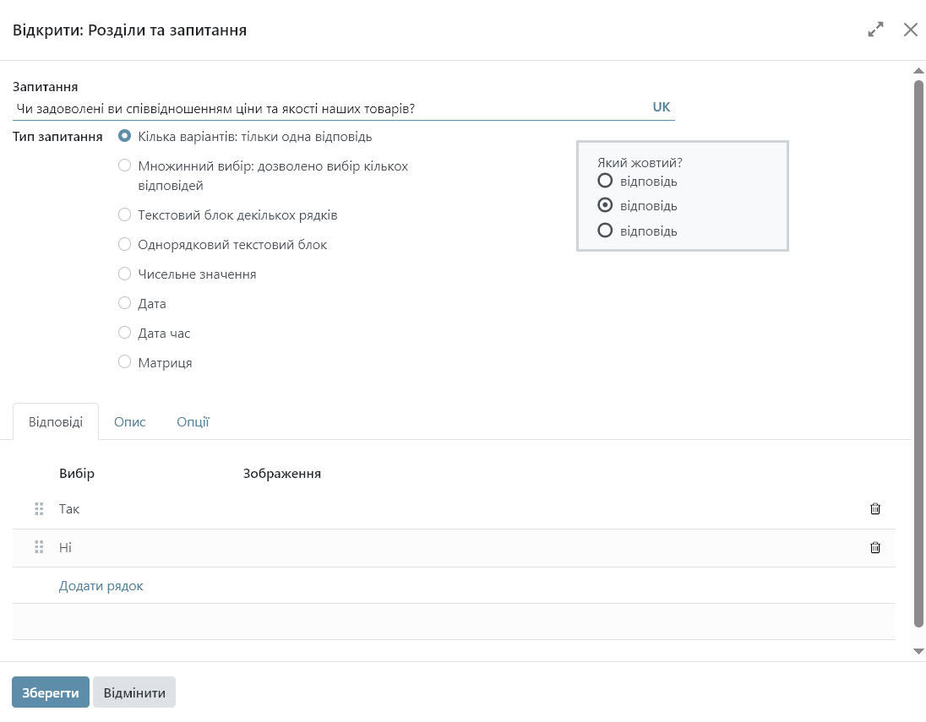Choose 'Однорядковий текстовий блок' option
Image resolution: width=926 pixels, height=722 pixels.
coord(125,245)
